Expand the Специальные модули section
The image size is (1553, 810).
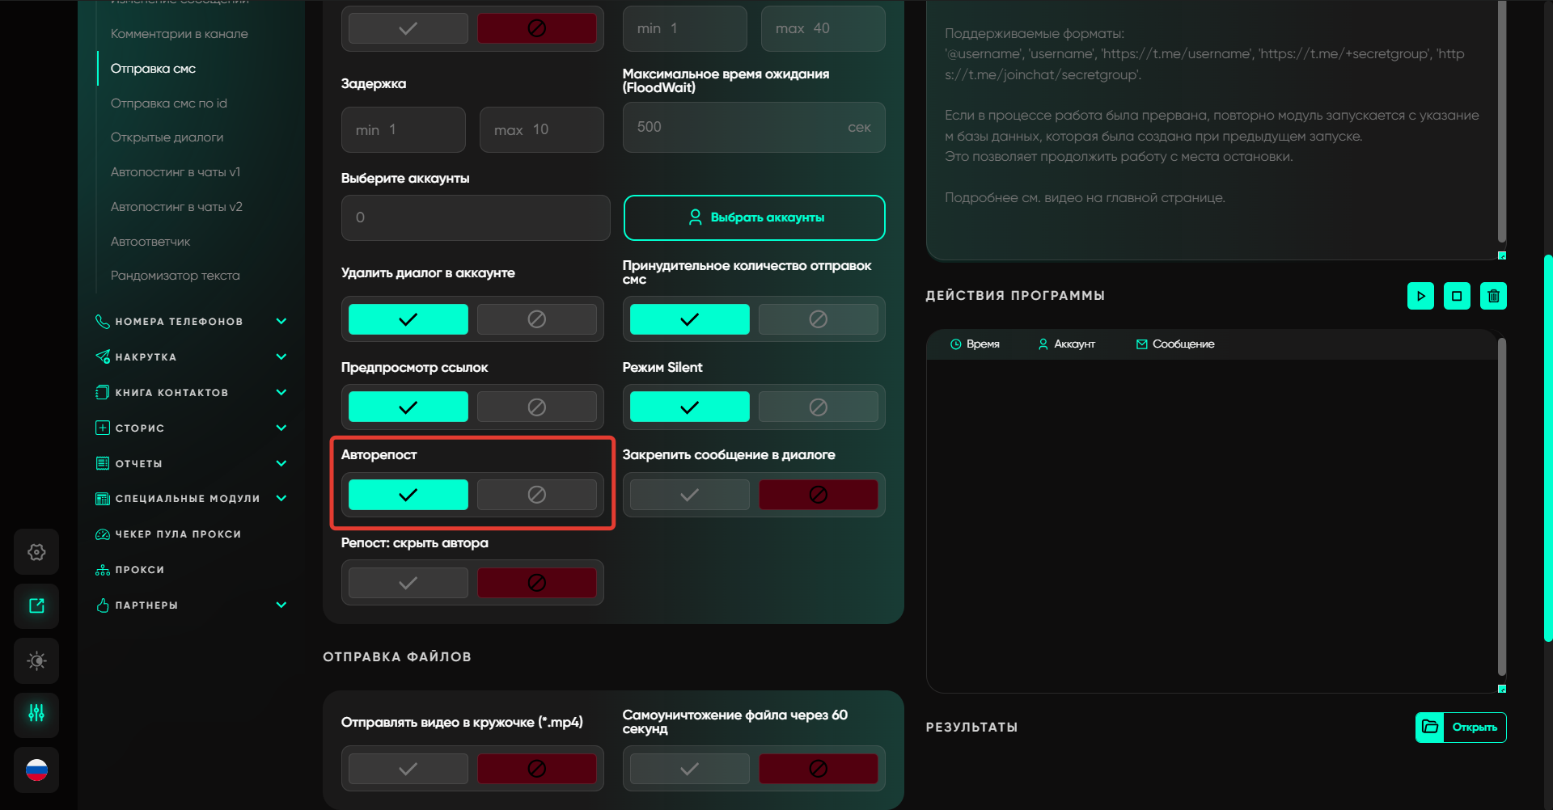(281, 498)
